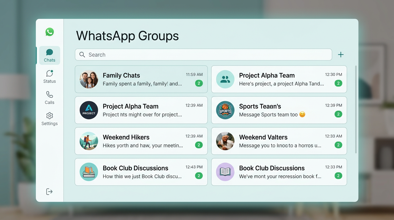Click the magnifier icon in search bar
The width and height of the screenshot is (394, 220).
click(x=82, y=55)
